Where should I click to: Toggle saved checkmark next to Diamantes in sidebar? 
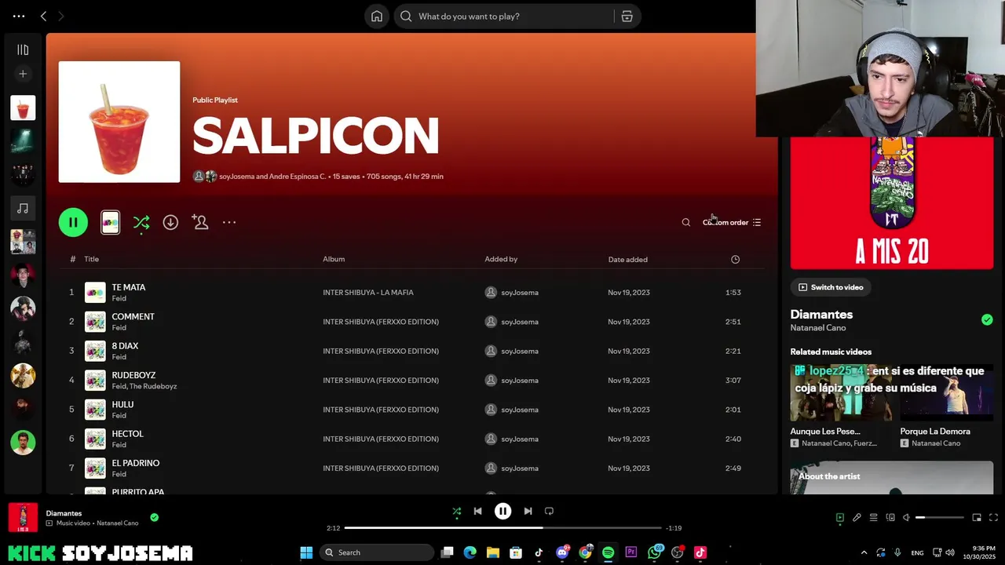click(x=987, y=319)
